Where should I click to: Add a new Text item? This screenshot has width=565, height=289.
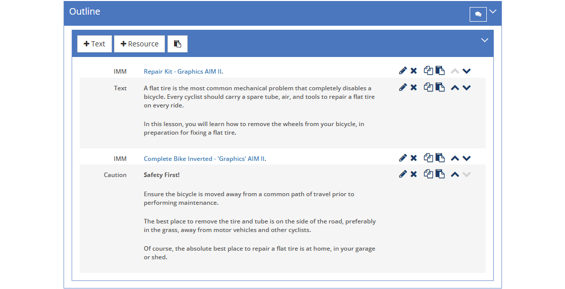(x=94, y=44)
